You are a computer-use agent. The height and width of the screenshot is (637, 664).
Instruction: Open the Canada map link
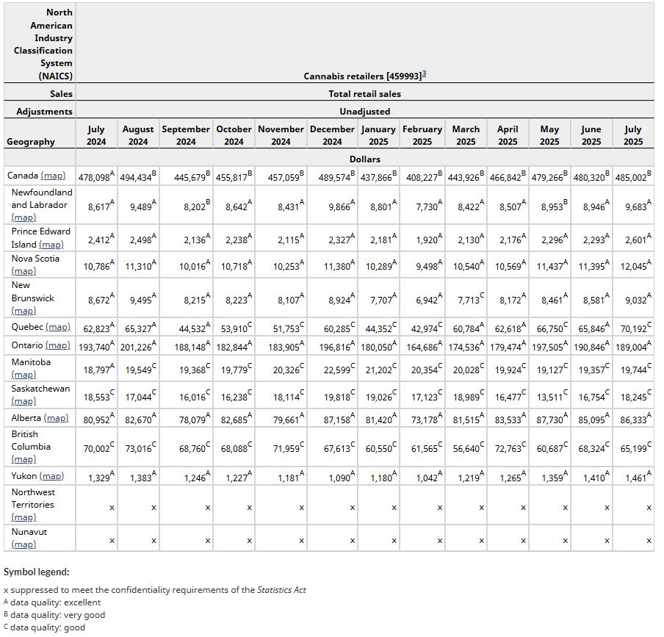click(53, 176)
